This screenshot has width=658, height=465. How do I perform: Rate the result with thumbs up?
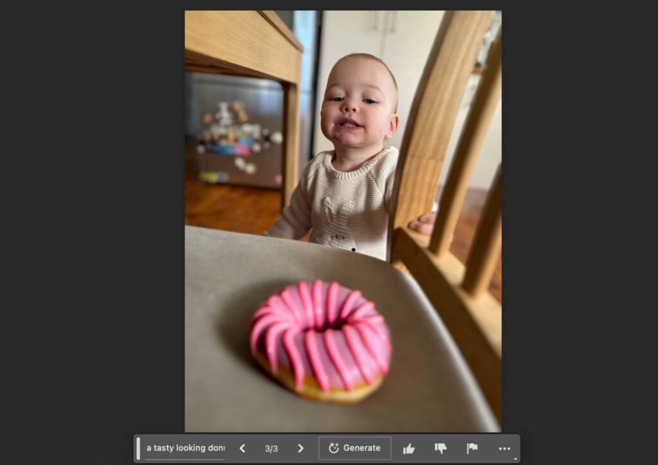(409, 448)
